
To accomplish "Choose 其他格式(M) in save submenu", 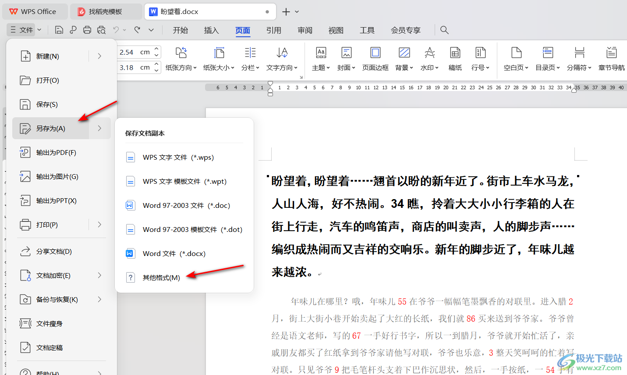I will pyautogui.click(x=184, y=277).
